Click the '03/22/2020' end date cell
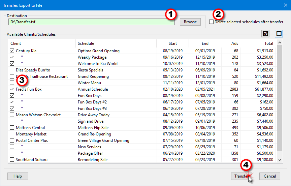The image size is (291, 186). 205,153
